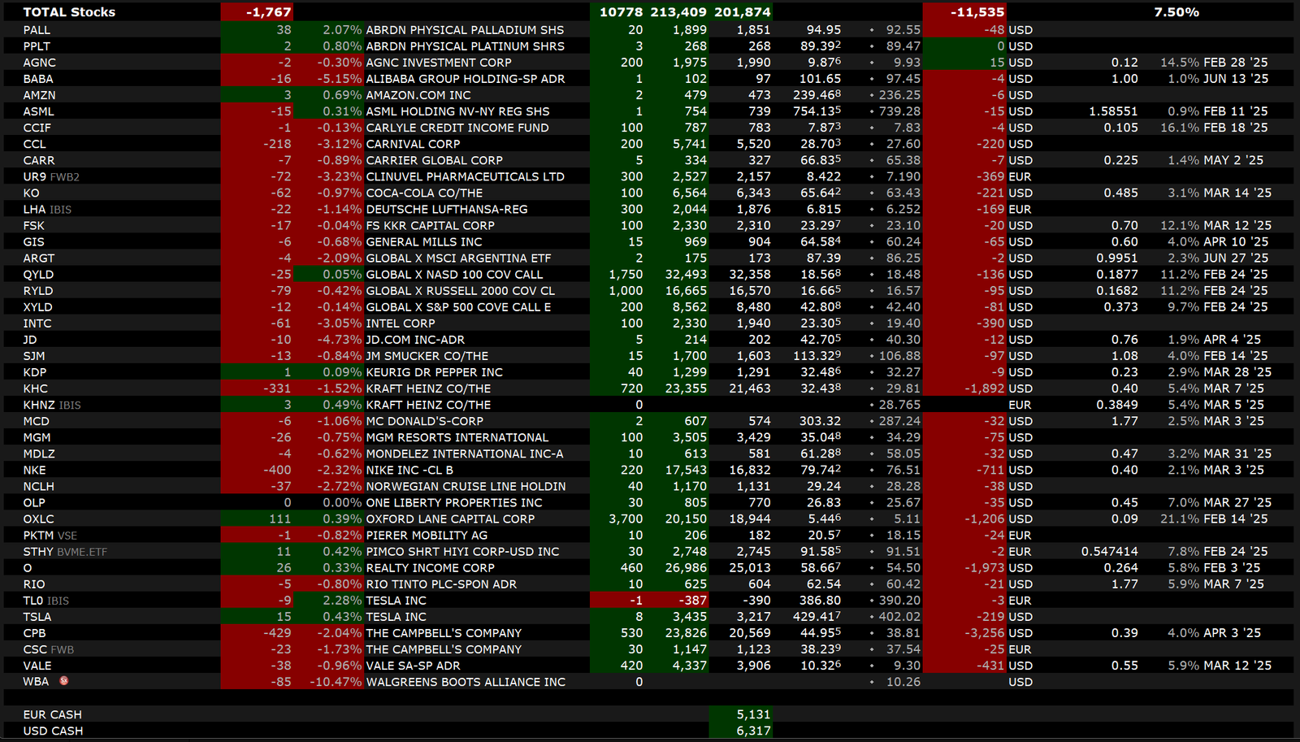1300x742 pixels.
Task: Click the total unrealized P&L -11,535 cell
Action: (x=977, y=12)
